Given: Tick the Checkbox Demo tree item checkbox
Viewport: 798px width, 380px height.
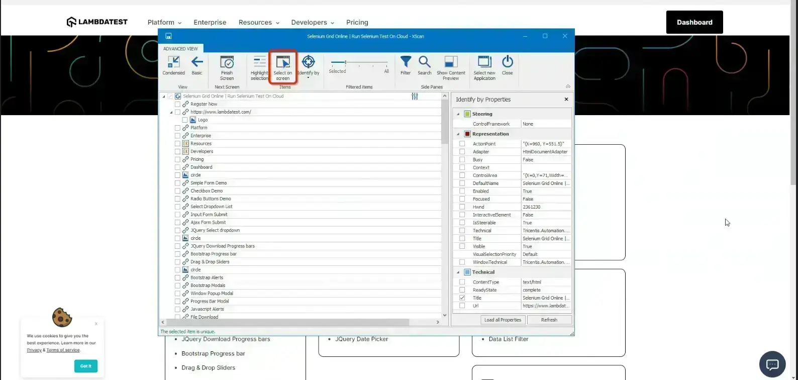Looking at the screenshot, I should coord(177,191).
